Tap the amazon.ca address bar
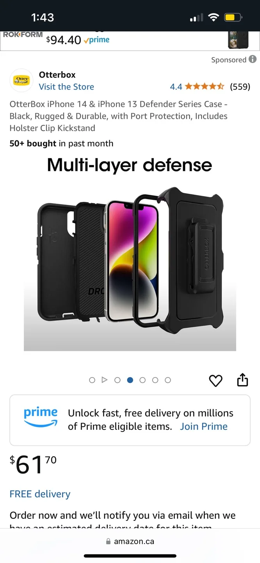 [x=130, y=542]
